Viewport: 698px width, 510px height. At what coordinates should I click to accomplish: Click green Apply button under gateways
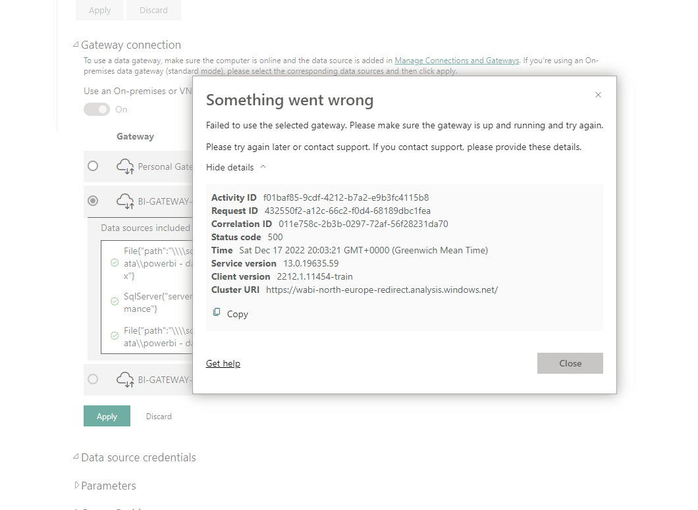coord(107,416)
